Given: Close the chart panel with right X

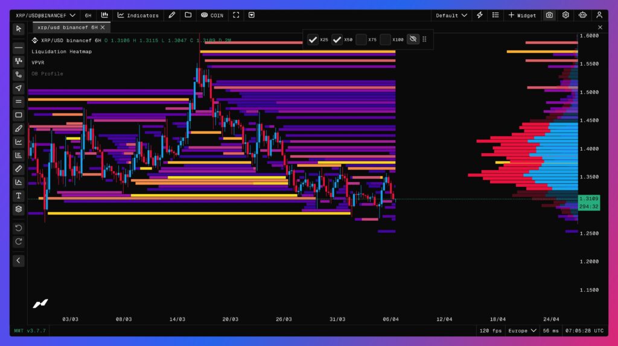Looking at the screenshot, I should click(600, 27).
